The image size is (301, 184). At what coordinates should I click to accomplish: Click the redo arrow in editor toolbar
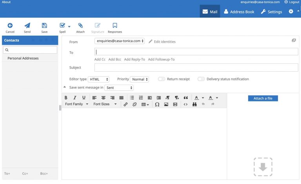(212, 104)
